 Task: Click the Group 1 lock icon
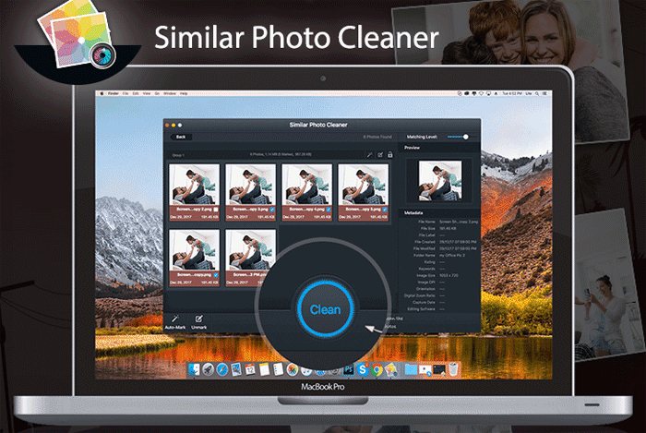pyautogui.click(x=390, y=155)
